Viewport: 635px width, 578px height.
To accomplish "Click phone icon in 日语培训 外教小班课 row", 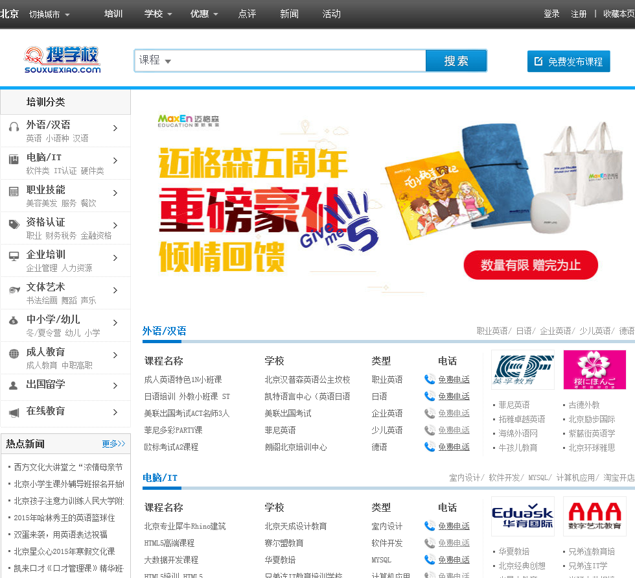I will 430,396.
